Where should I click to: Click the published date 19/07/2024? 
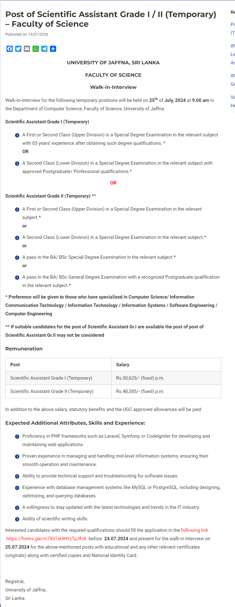pyautogui.click(x=27, y=34)
